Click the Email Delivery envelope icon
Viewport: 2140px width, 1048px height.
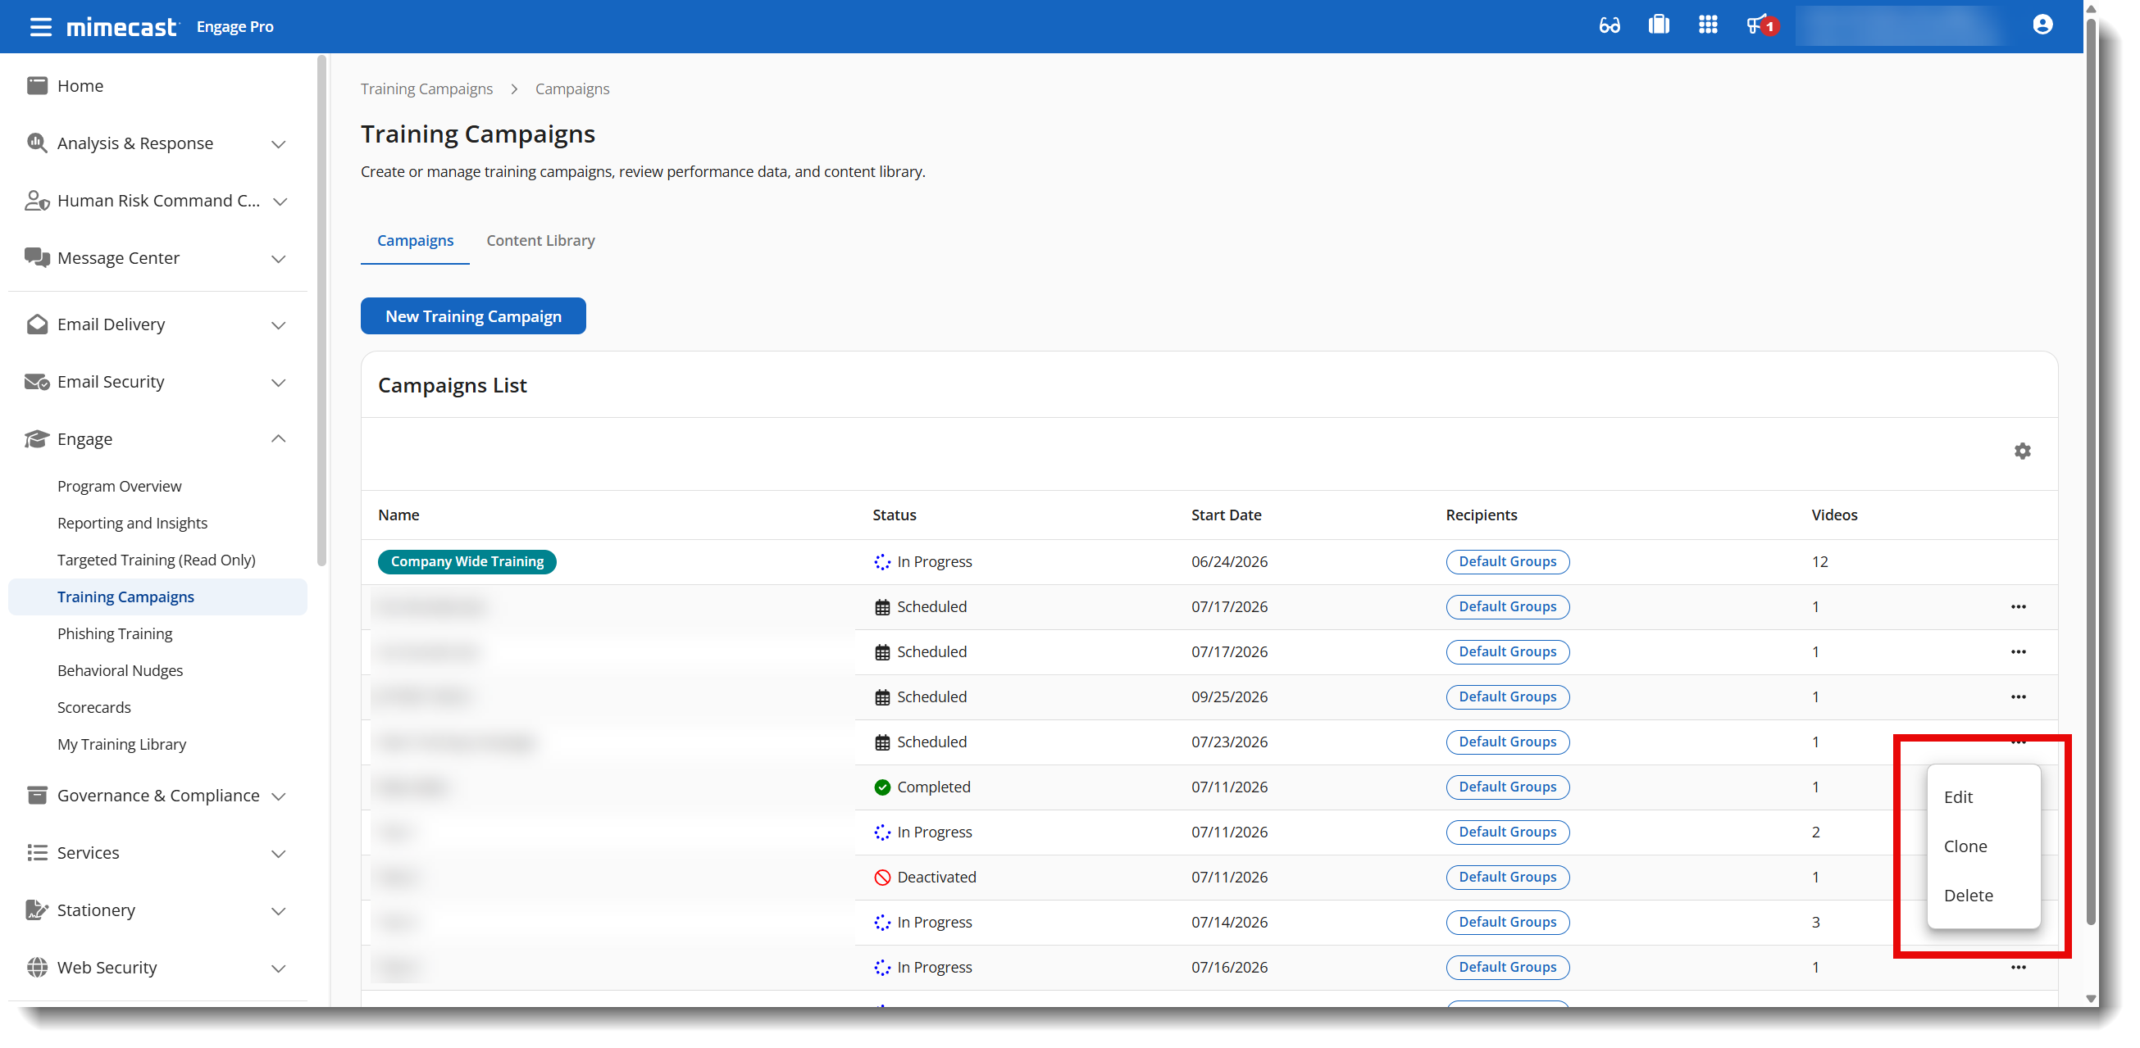[37, 324]
